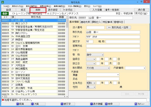
Task: Click the application icon in title bar
Action: pyautogui.click(x=3, y=2)
